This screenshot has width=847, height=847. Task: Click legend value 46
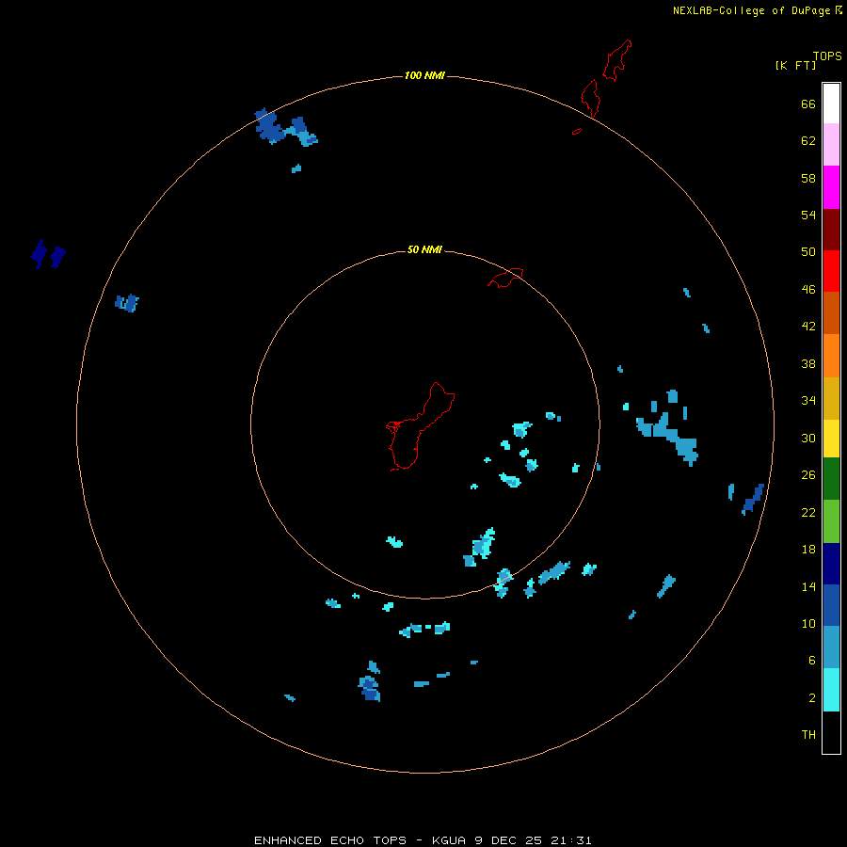click(808, 289)
